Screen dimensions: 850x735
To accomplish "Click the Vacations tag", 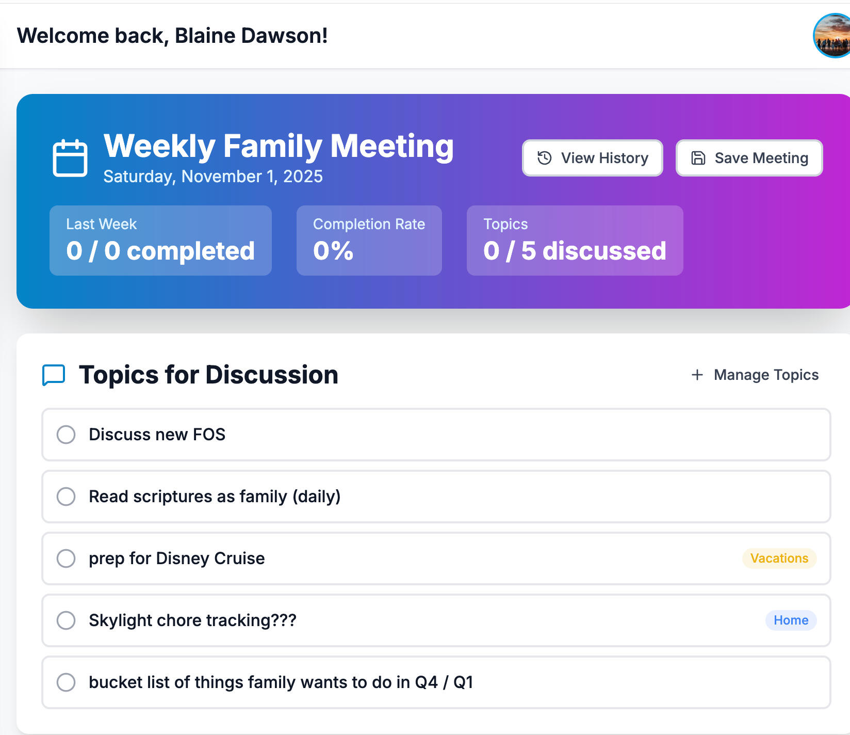I will [x=779, y=558].
